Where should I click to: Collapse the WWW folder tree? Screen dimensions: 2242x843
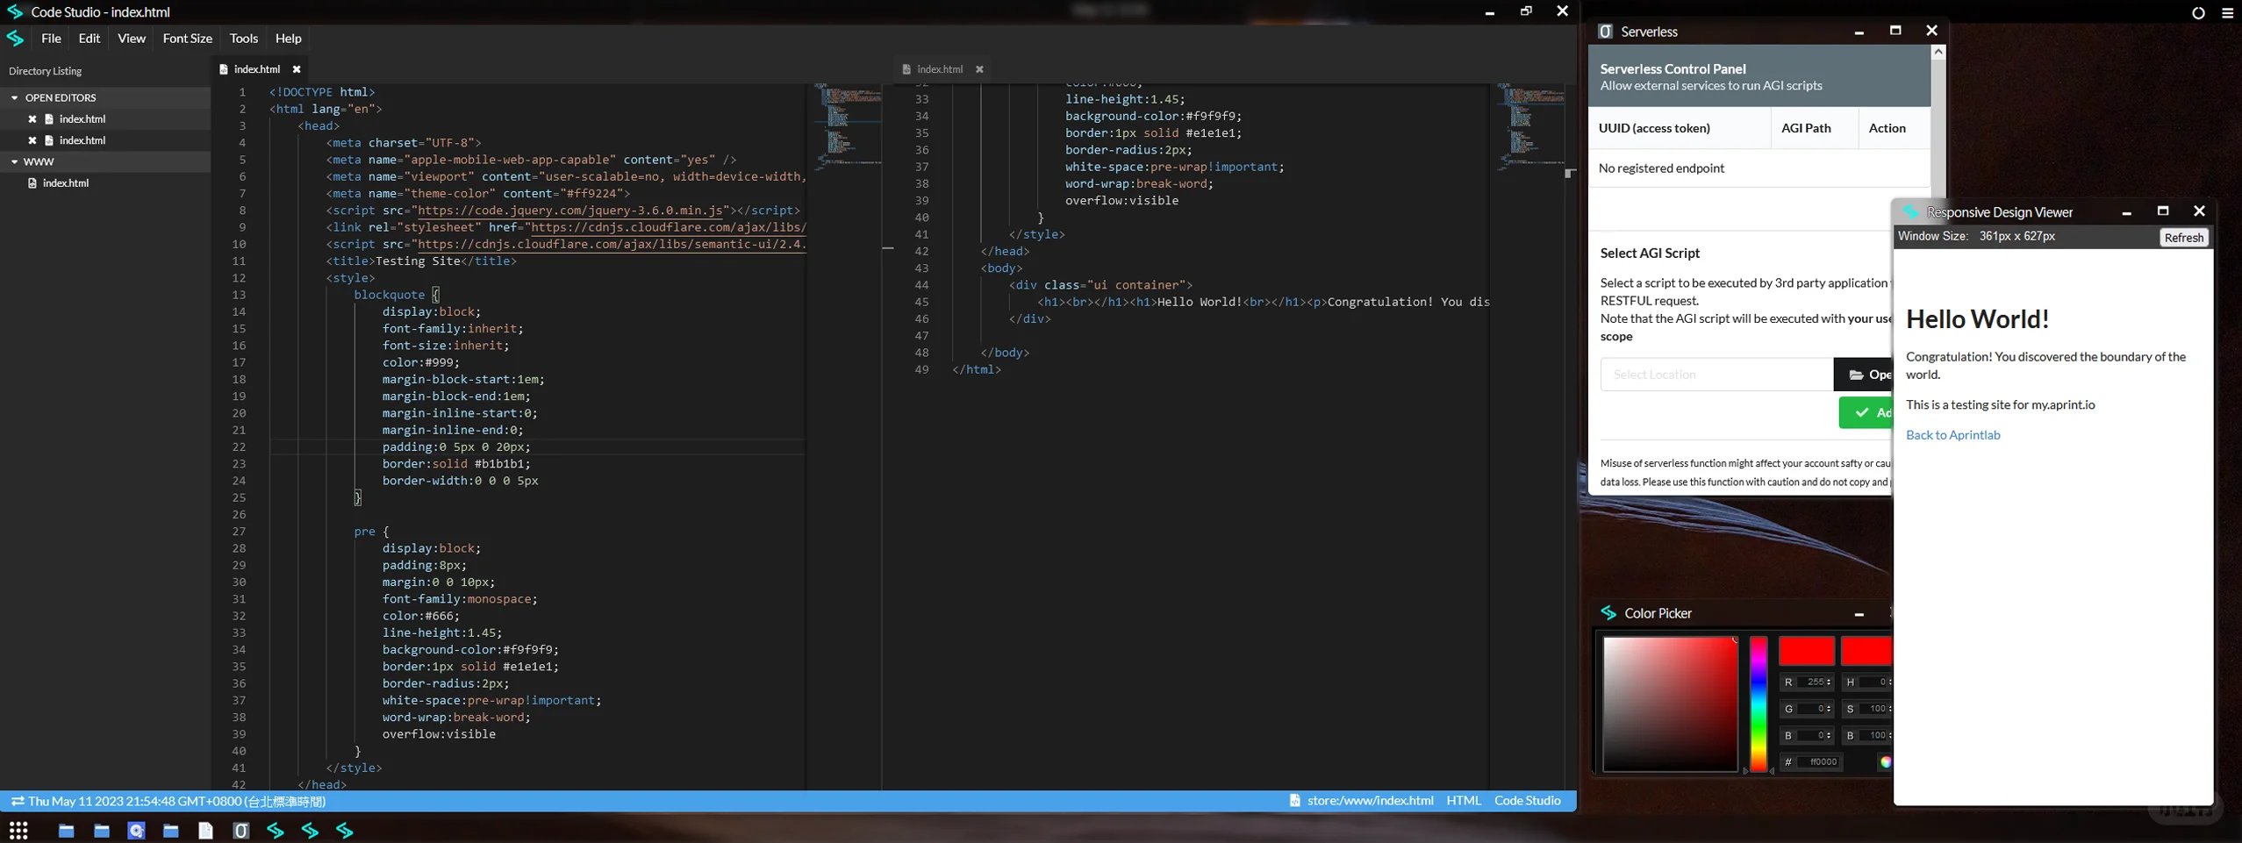tap(15, 162)
